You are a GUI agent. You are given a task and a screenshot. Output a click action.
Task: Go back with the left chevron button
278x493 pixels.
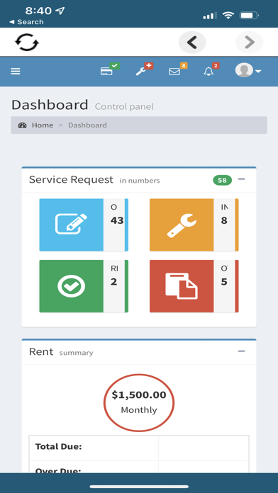point(192,42)
